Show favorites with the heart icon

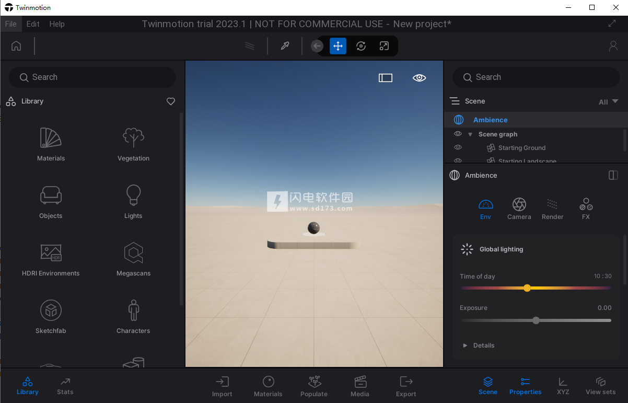click(171, 101)
